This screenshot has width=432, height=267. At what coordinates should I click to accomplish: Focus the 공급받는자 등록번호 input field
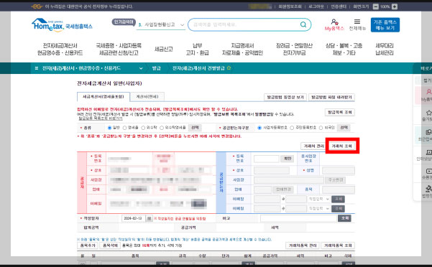coord(266,159)
